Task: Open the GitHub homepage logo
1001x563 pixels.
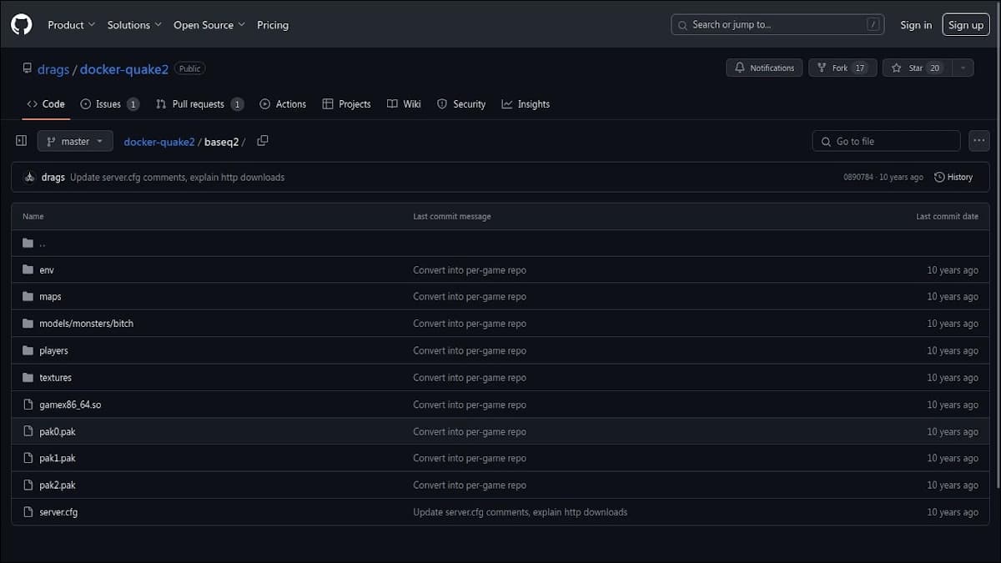Action: coord(21,24)
